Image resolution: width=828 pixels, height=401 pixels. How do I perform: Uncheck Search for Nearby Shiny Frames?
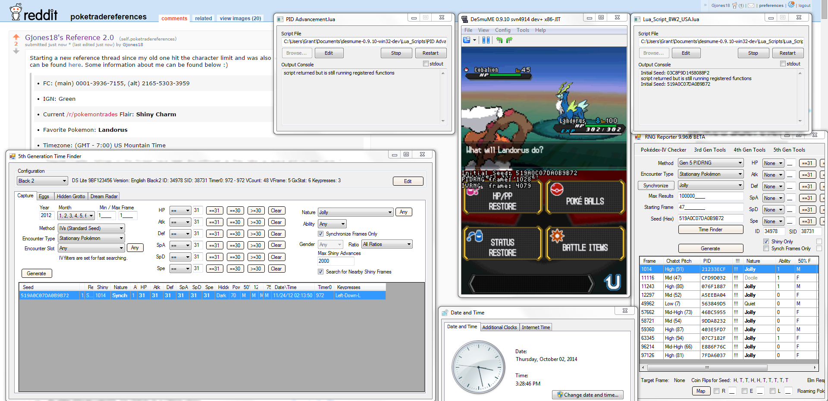320,272
